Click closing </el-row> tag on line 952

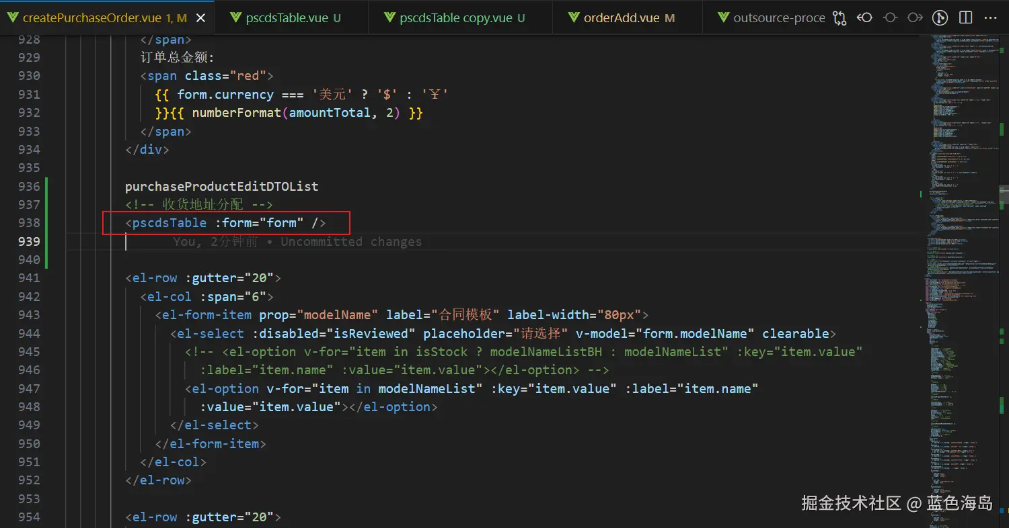159,480
